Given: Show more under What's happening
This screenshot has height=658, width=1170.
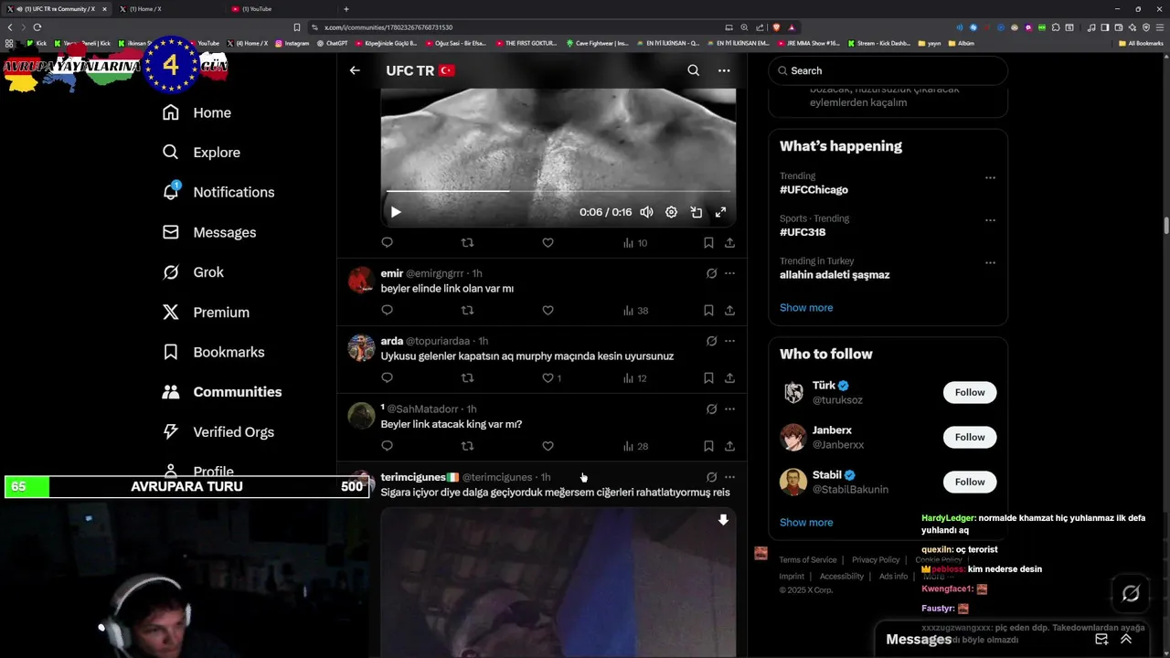Looking at the screenshot, I should (806, 308).
